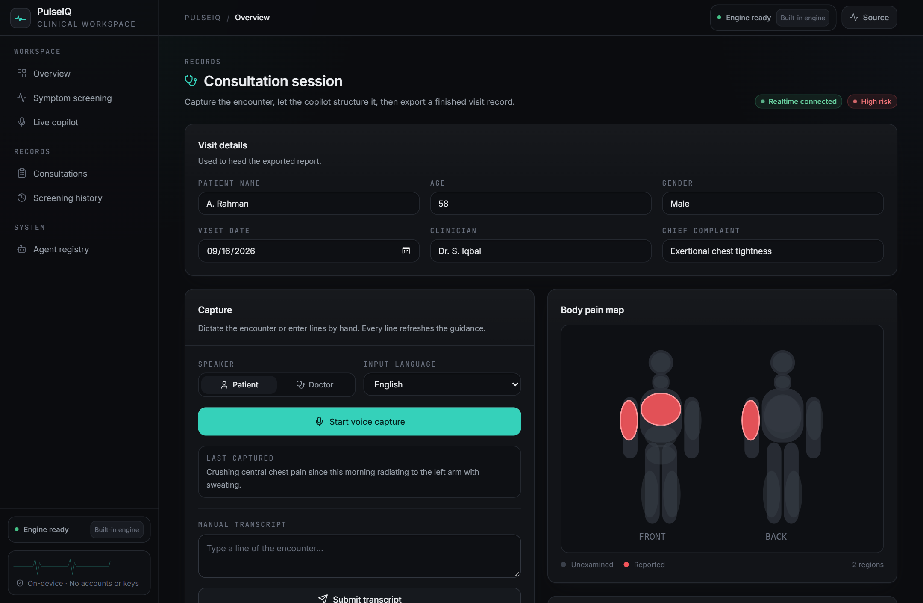This screenshot has width=923, height=603.
Task: Open the Input language dropdown
Action: [442, 384]
